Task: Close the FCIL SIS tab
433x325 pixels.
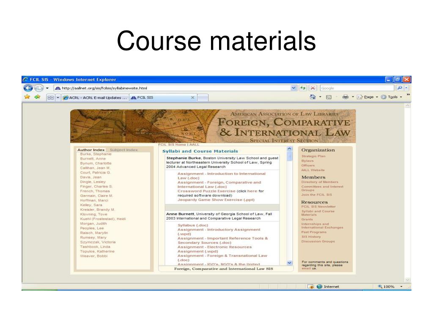Action: click(x=192, y=97)
